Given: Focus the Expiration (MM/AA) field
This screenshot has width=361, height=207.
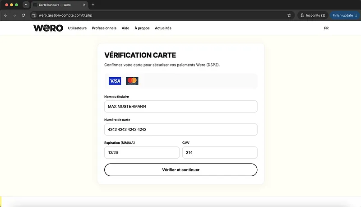Looking at the screenshot, I should point(142,153).
